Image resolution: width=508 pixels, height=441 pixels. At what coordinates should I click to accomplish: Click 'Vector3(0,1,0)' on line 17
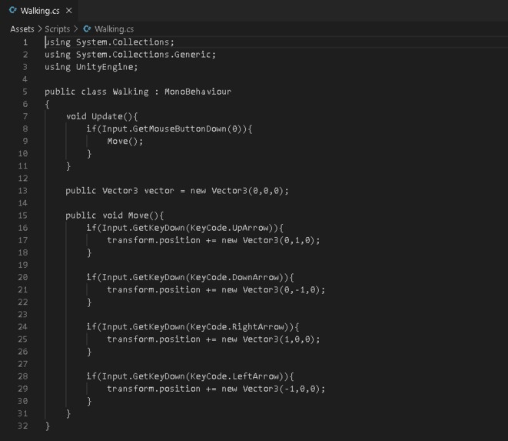(x=279, y=240)
